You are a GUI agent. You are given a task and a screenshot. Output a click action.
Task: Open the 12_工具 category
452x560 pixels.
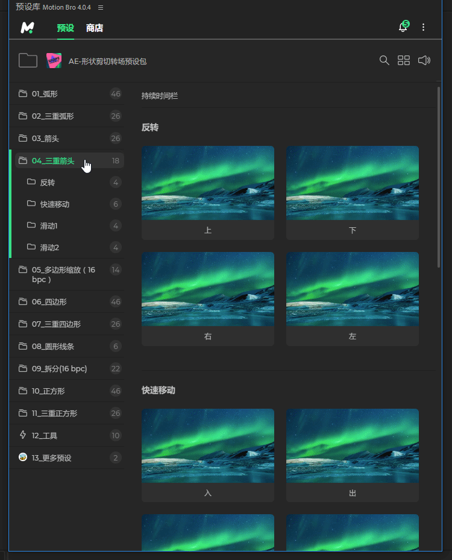(x=68, y=435)
